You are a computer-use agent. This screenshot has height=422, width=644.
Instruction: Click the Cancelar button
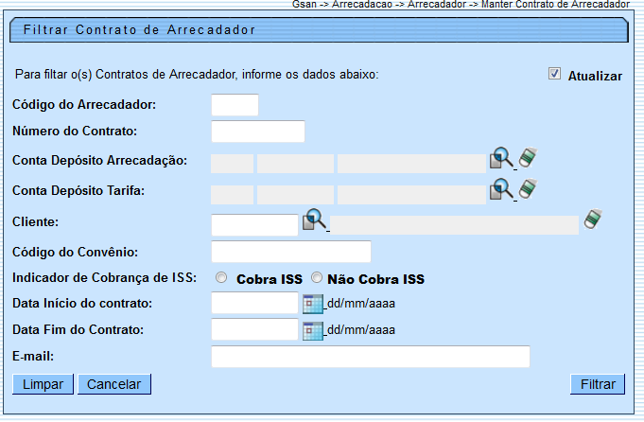[114, 384]
